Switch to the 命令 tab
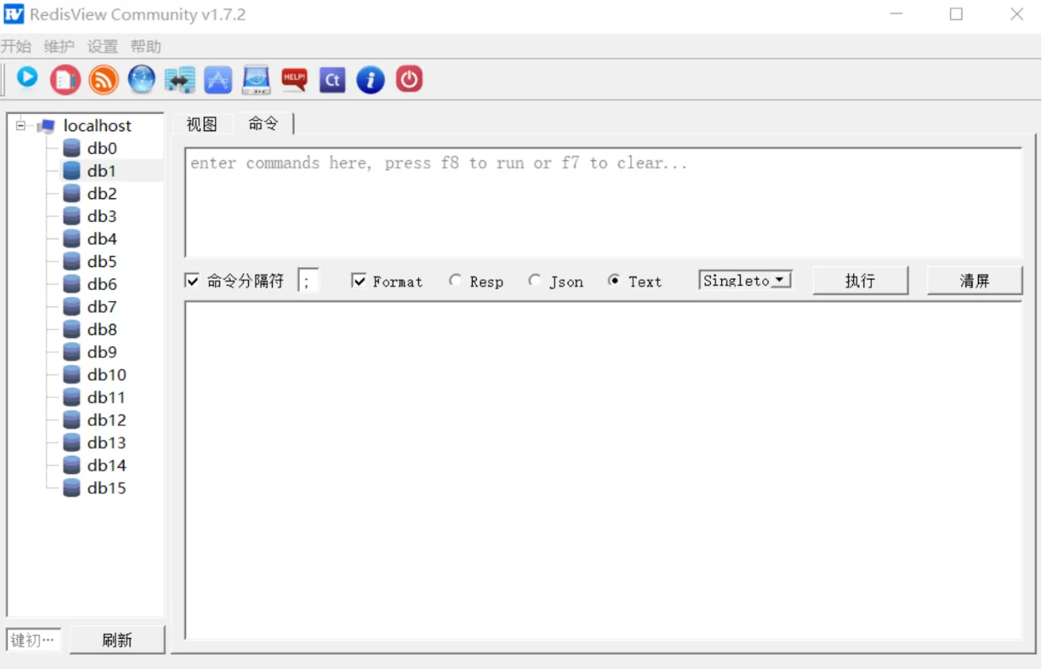Screen dimensions: 1046x669 coord(263,123)
